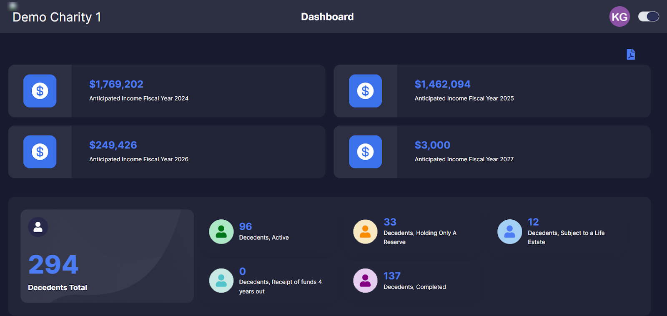Click dollar icon for Fiscal Year 2027
This screenshot has height=316, width=667.
(x=365, y=152)
